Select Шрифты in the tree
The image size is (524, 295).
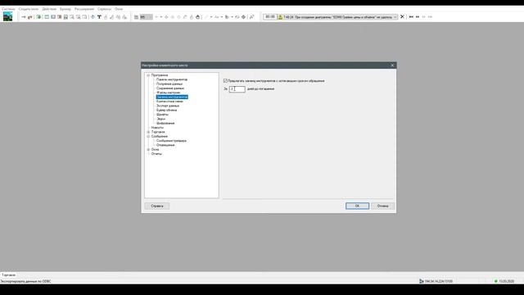[x=162, y=115]
